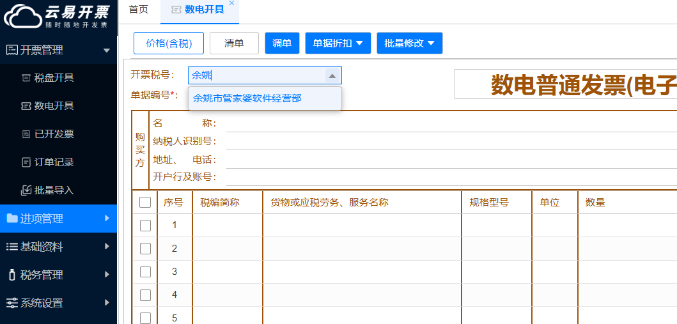Check the row 2 checkbox
This screenshot has width=677, height=324.
coord(145,249)
